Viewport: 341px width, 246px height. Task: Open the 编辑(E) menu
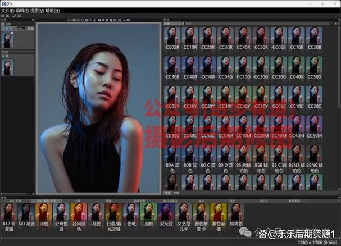coord(22,11)
